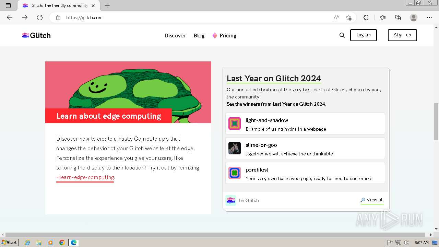Click the Sign up button
The height and width of the screenshot is (247, 439).
402,35
